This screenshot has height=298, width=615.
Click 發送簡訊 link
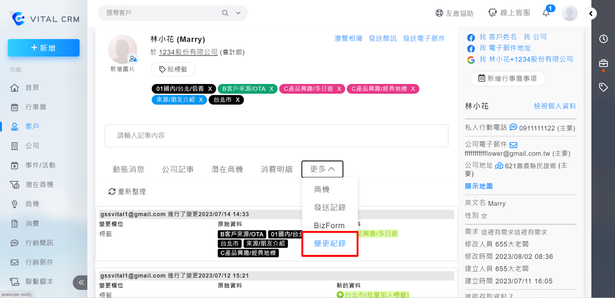tap(382, 38)
